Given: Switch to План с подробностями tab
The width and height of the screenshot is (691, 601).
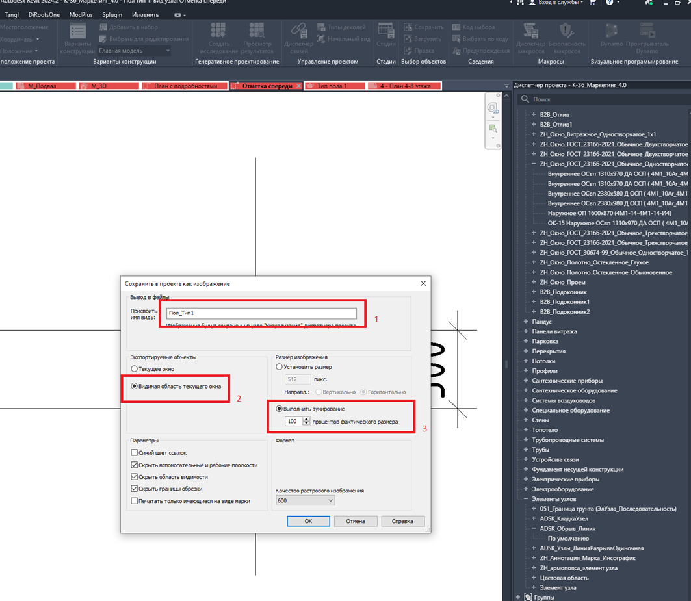Looking at the screenshot, I should tap(185, 86).
